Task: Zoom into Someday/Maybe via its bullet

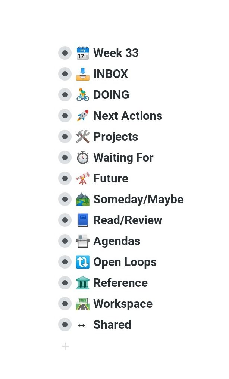Action: click(65, 199)
